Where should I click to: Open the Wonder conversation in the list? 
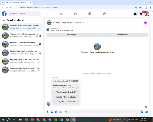click(21, 27)
